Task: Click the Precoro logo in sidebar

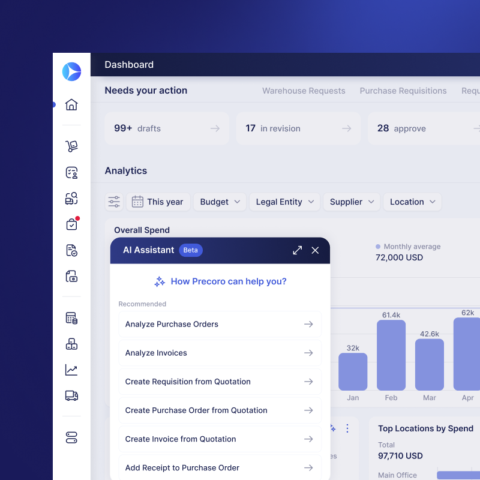Action: pyautogui.click(x=71, y=71)
